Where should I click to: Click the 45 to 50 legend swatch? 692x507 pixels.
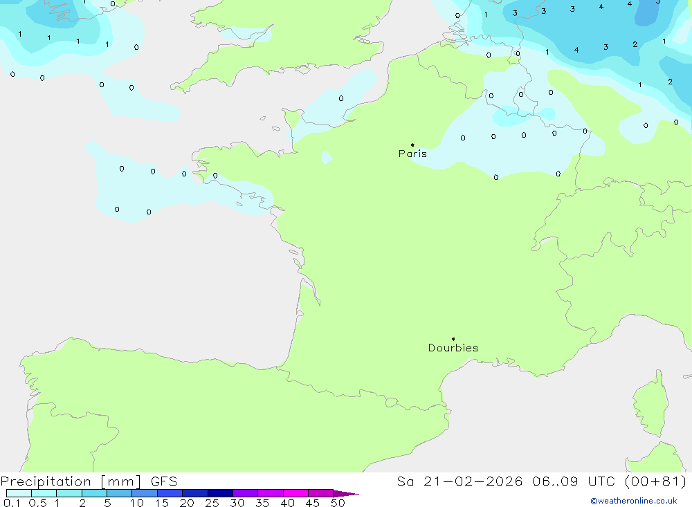(x=321, y=493)
